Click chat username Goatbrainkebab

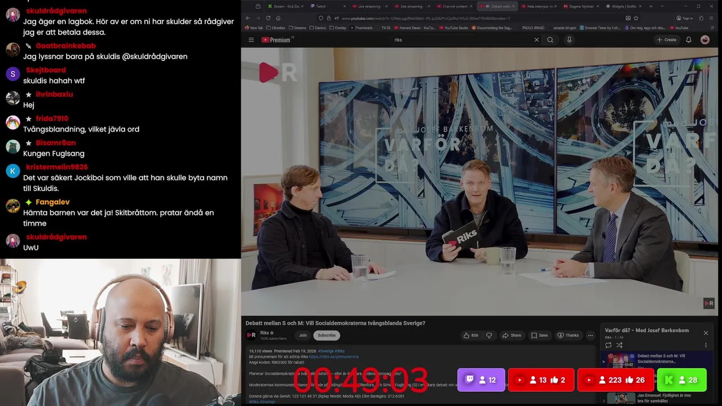[x=65, y=46]
